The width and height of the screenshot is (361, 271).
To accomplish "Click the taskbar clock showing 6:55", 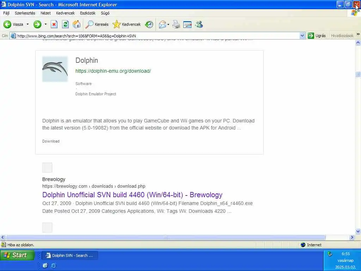I will pyautogui.click(x=345, y=254).
